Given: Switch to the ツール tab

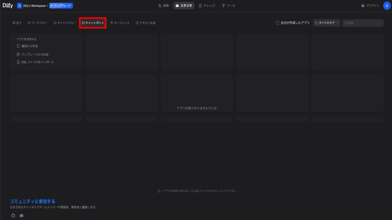Looking at the screenshot, I should [x=229, y=6].
